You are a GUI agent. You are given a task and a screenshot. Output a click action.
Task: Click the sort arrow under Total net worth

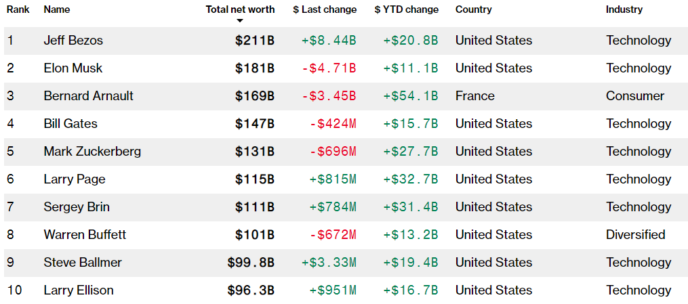click(x=239, y=21)
